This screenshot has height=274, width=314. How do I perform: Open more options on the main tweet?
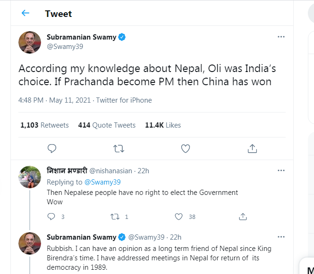tap(281, 37)
